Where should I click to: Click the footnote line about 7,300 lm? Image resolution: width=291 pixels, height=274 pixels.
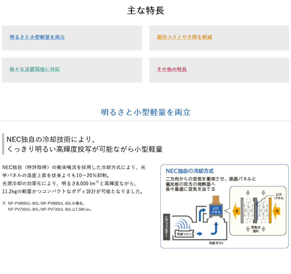[x=50, y=209]
